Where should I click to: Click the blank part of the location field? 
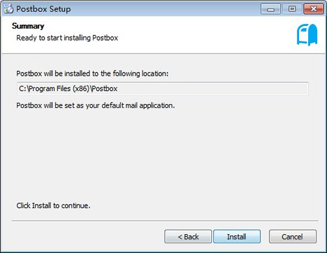(x=211, y=89)
